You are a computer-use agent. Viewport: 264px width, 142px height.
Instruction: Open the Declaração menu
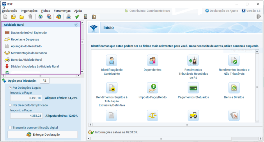[9, 10]
